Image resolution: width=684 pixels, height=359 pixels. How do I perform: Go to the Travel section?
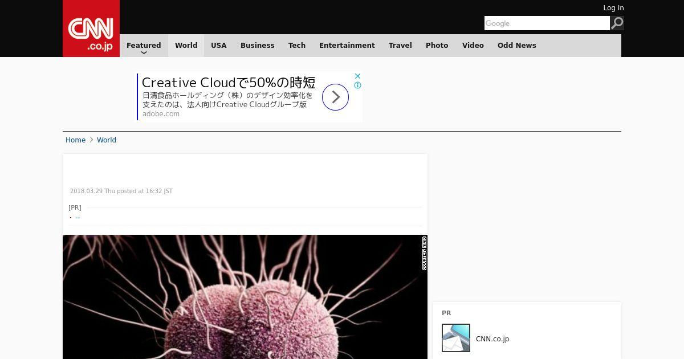click(x=400, y=46)
